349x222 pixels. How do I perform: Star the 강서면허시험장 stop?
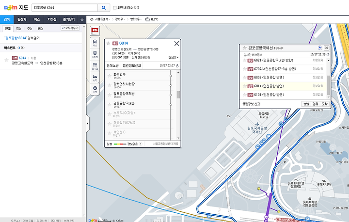109,85
